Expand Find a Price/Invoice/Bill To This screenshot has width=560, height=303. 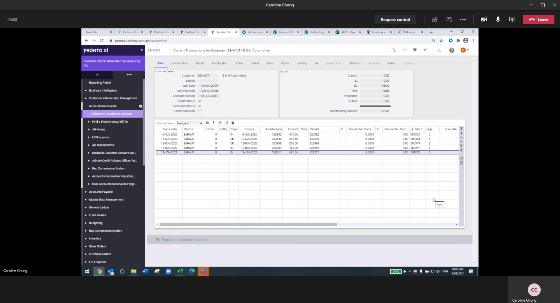tap(110, 122)
